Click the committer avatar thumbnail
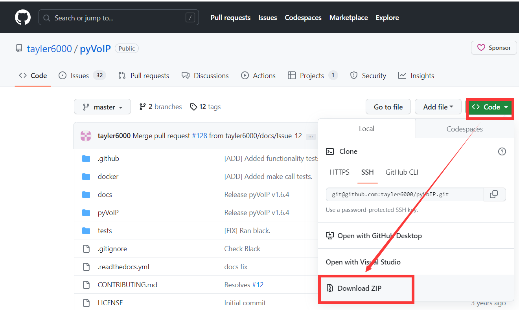 coord(86,135)
